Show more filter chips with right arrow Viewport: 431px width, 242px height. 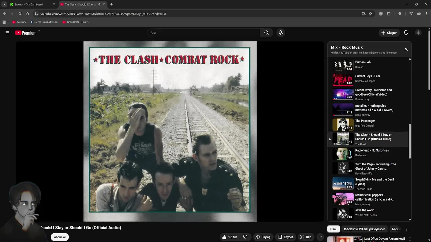(406, 230)
